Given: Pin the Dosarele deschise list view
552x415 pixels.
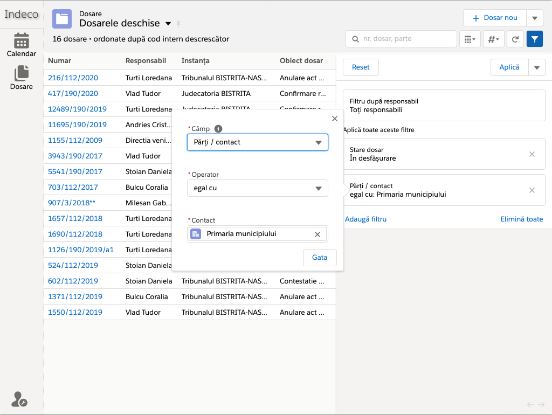Looking at the screenshot, I should 178,24.
